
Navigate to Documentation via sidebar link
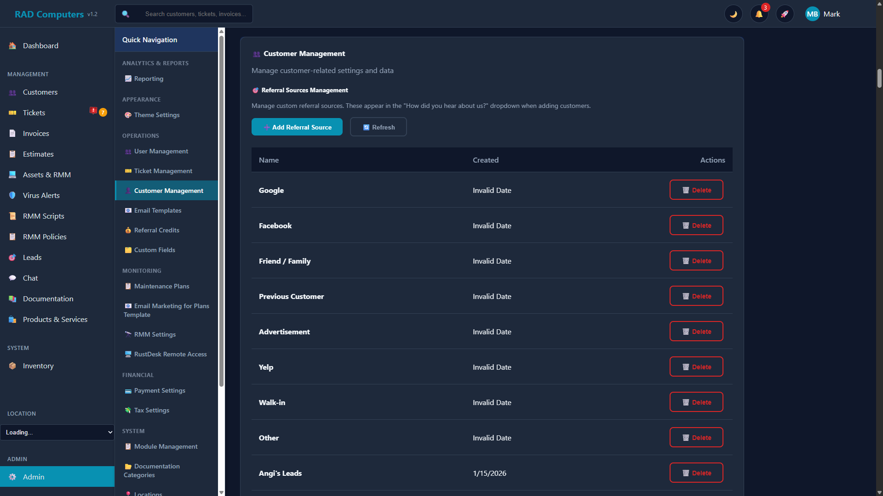coord(47,299)
